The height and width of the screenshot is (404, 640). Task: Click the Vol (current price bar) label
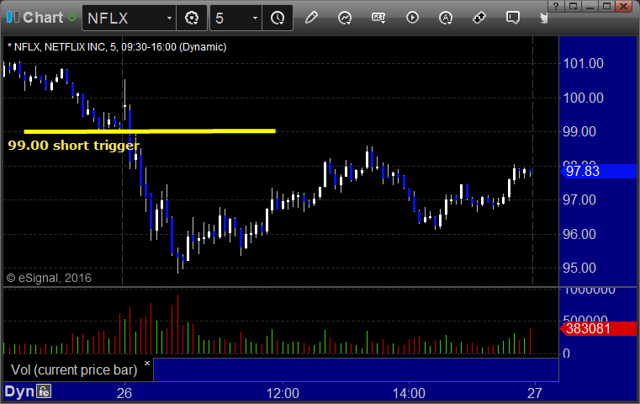pos(74,369)
